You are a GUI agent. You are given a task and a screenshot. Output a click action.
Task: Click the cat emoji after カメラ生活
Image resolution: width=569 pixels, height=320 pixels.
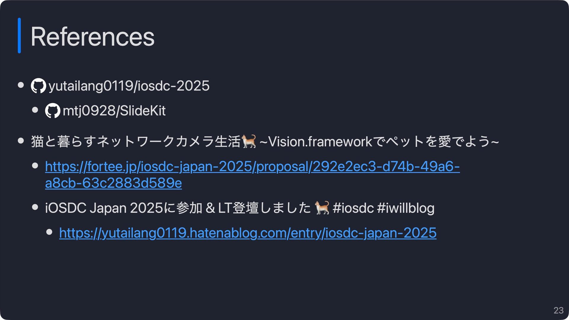[x=249, y=141]
